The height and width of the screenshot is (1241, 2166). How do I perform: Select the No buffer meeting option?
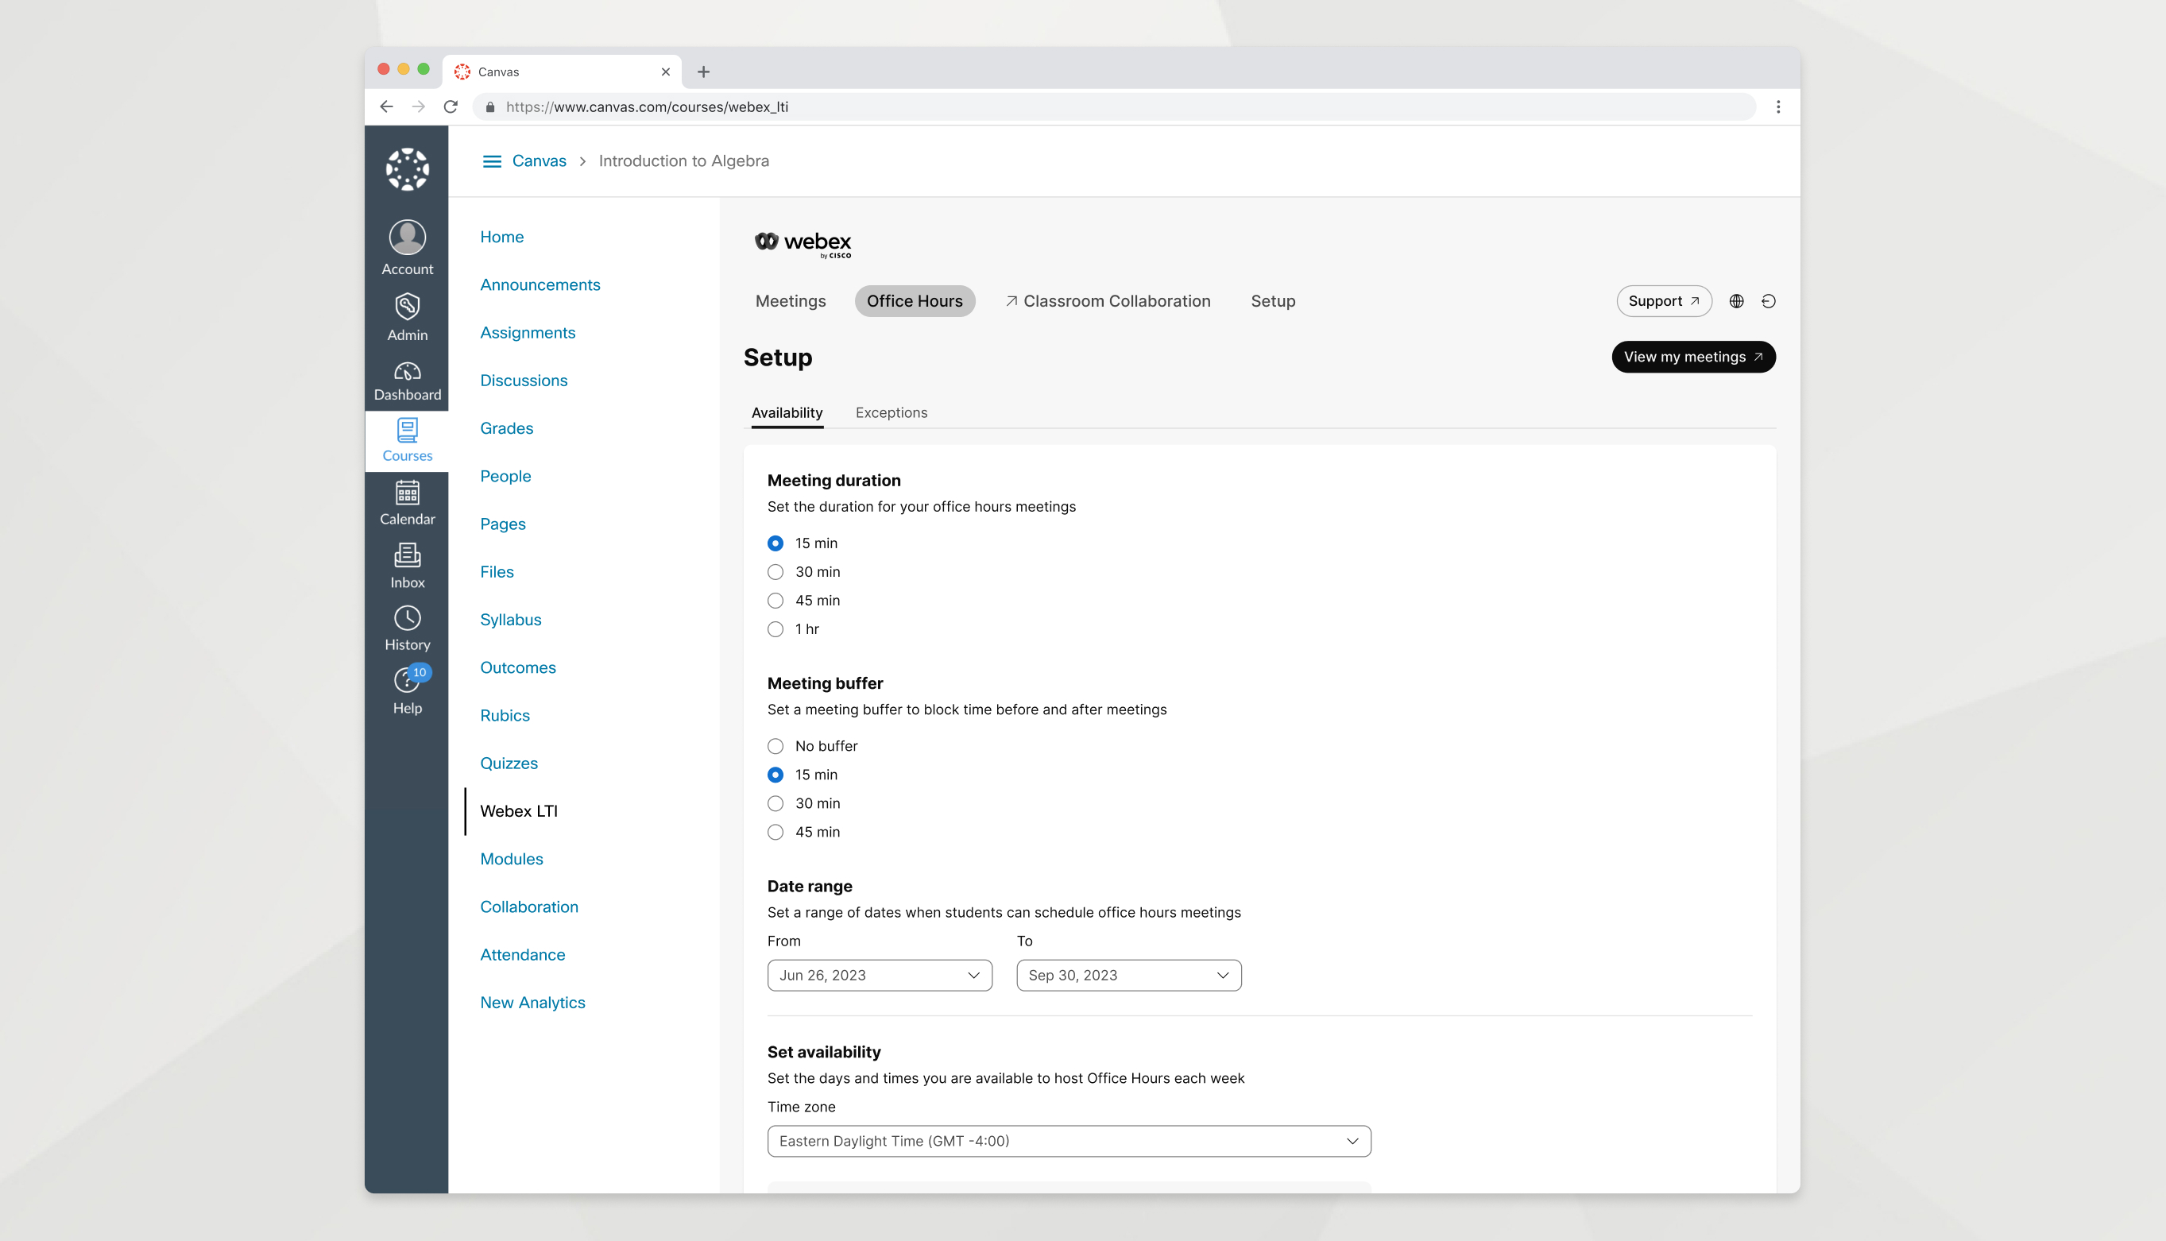[x=775, y=745]
